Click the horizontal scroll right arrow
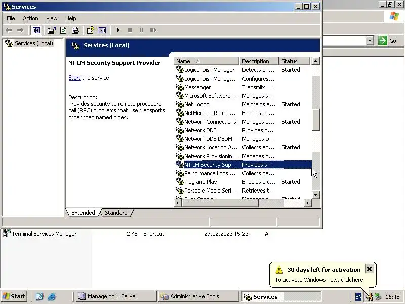The image size is (405, 304). 308,203
